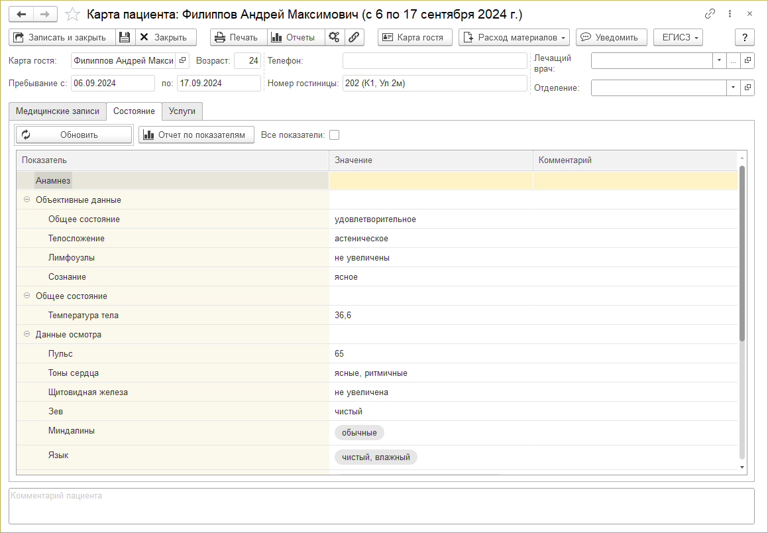Copy link icon at top right of title

[x=710, y=14]
